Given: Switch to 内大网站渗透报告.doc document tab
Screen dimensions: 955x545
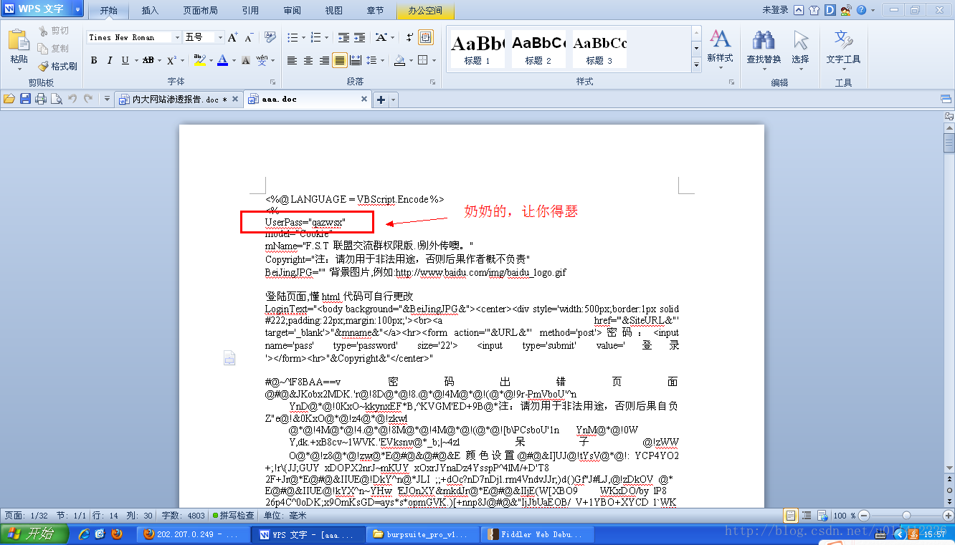Looking at the screenshot, I should click(x=179, y=100).
